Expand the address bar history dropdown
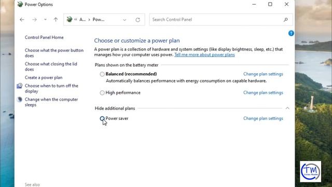Screen dimensions: 332x187 tap(125, 20)
